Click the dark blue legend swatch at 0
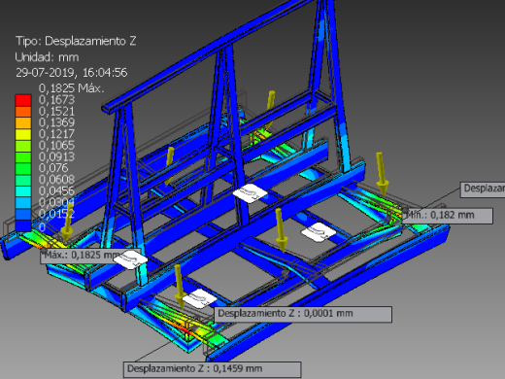This screenshot has height=379, width=505. [x=23, y=225]
